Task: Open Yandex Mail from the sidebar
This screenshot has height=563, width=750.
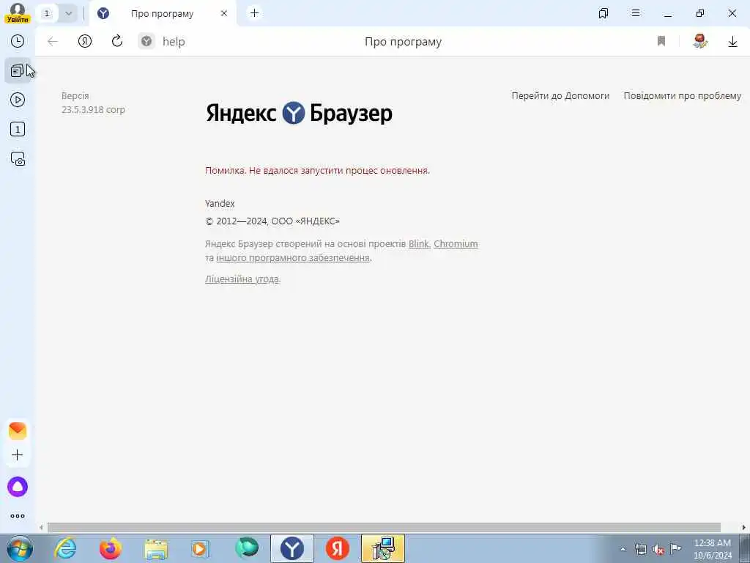Action: coord(18,431)
